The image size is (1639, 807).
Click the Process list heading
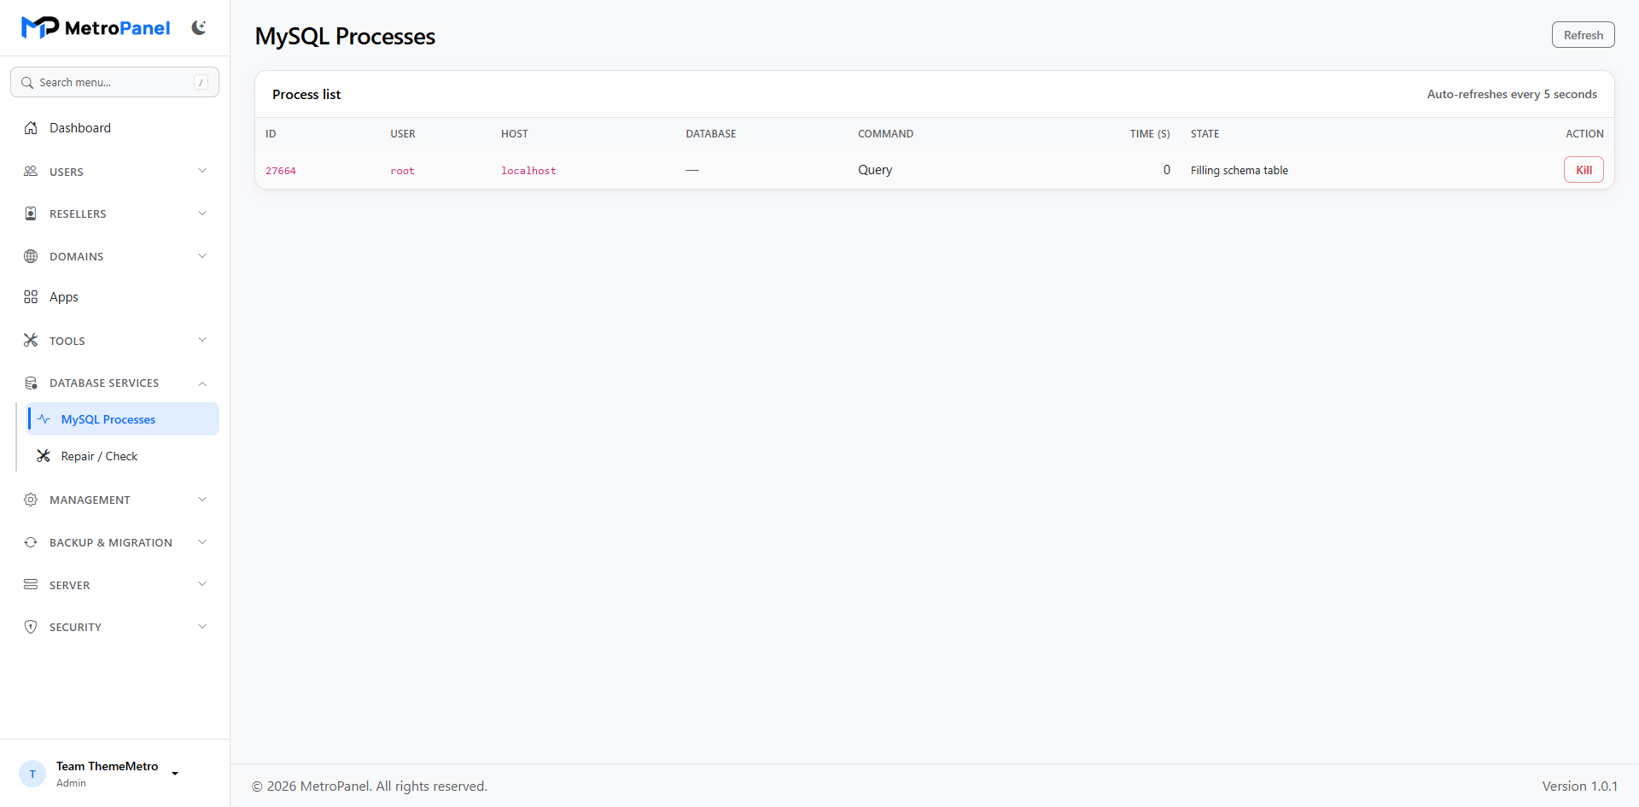(x=306, y=95)
